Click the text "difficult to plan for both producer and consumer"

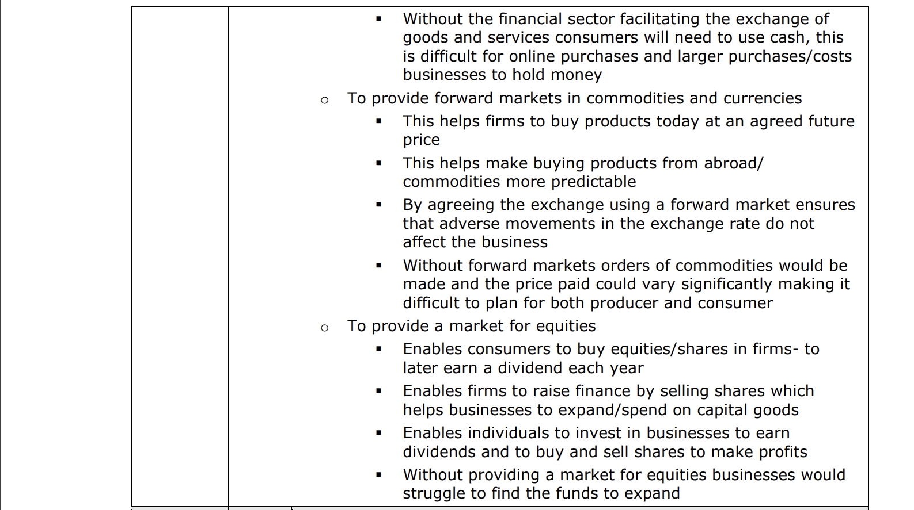click(x=587, y=303)
